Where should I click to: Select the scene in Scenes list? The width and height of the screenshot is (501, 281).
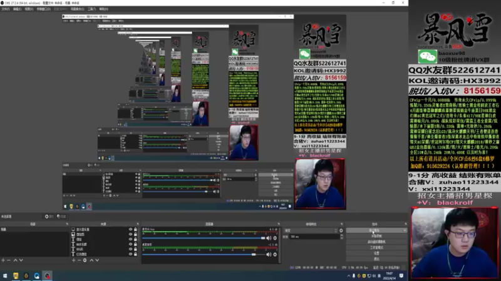click(34, 229)
